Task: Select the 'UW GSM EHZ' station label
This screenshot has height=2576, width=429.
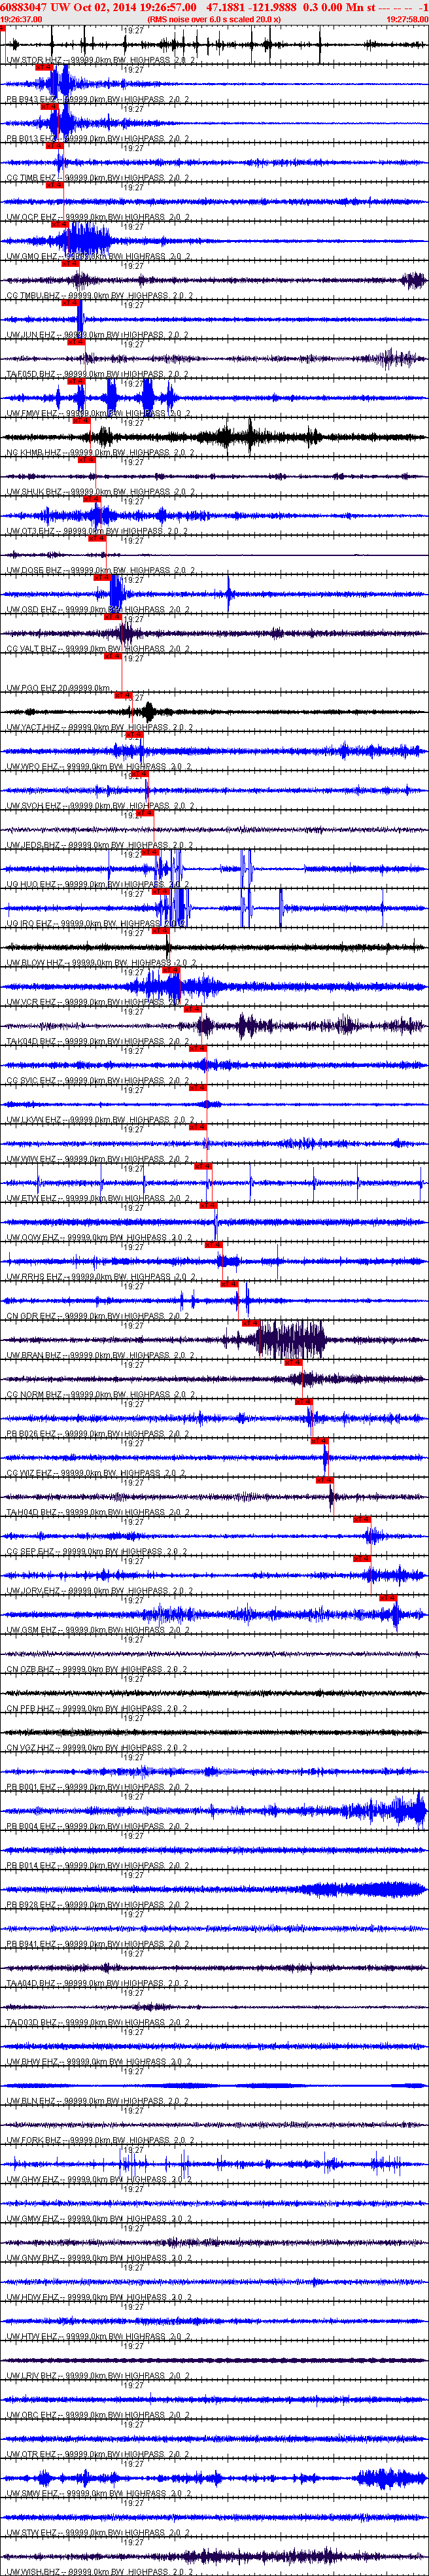Action: coord(32,1630)
